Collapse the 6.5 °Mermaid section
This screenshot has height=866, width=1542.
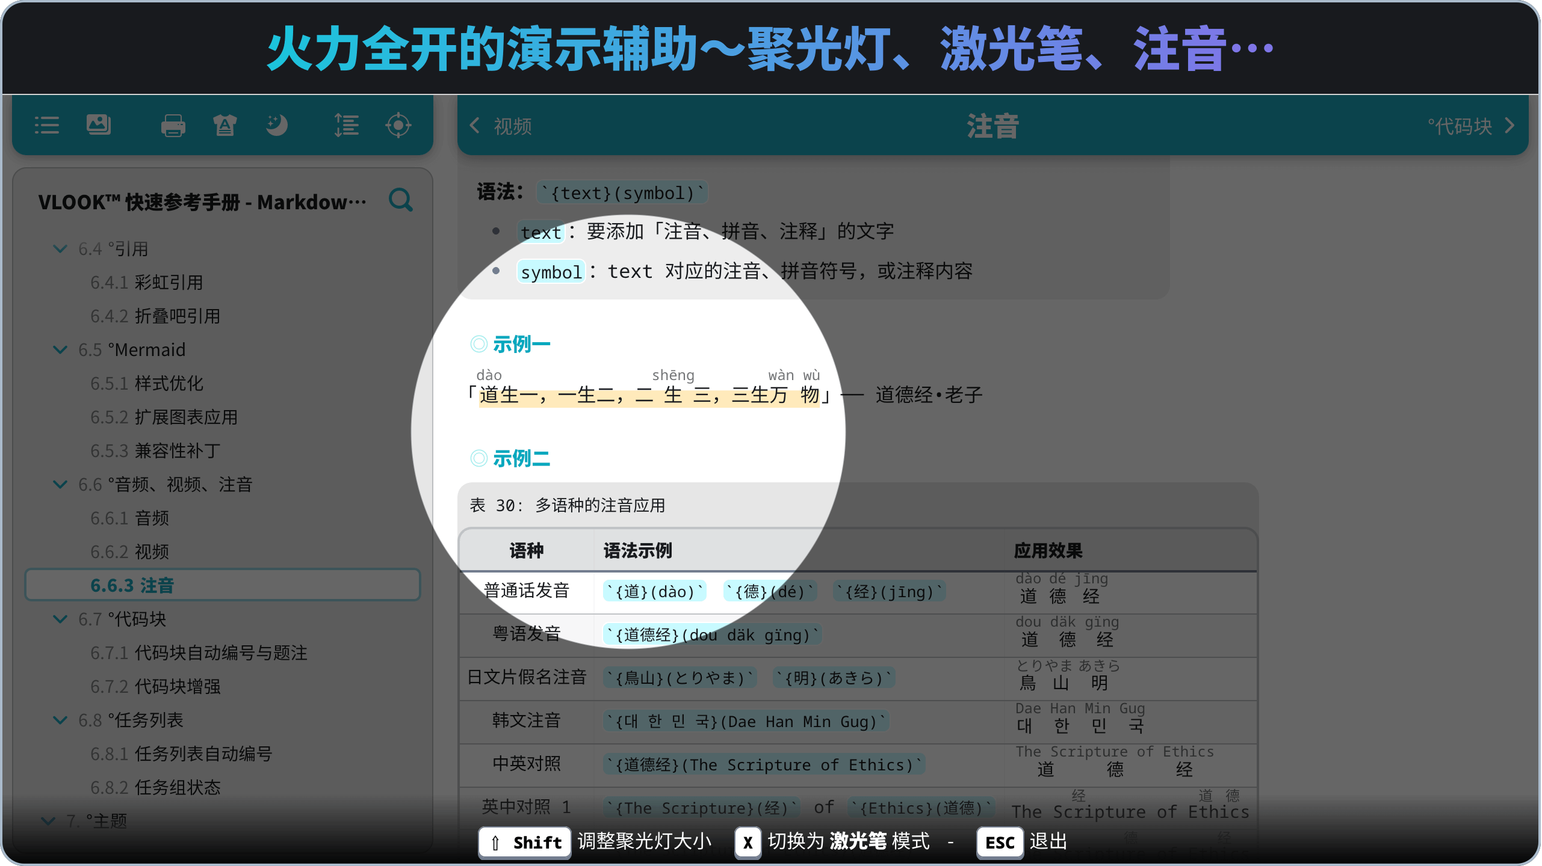pos(60,349)
